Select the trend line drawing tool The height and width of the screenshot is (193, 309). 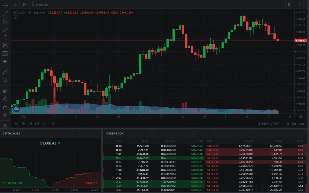point(5,14)
